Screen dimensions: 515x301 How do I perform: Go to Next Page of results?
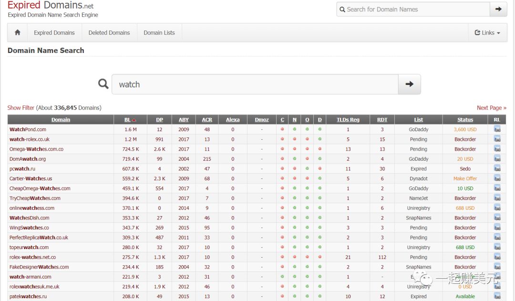point(491,108)
